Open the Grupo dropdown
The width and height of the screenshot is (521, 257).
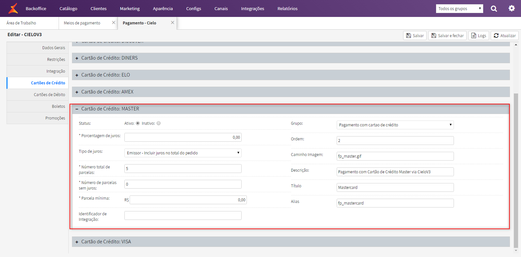[395, 125]
